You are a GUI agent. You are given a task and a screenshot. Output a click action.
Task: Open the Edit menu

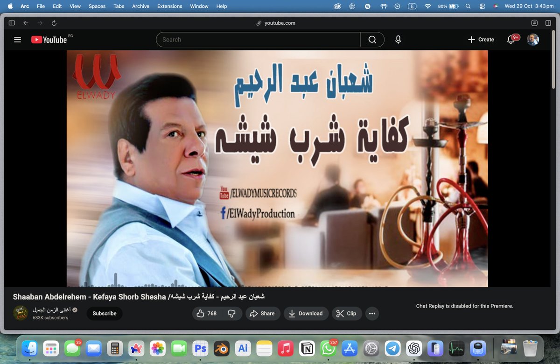tap(57, 6)
